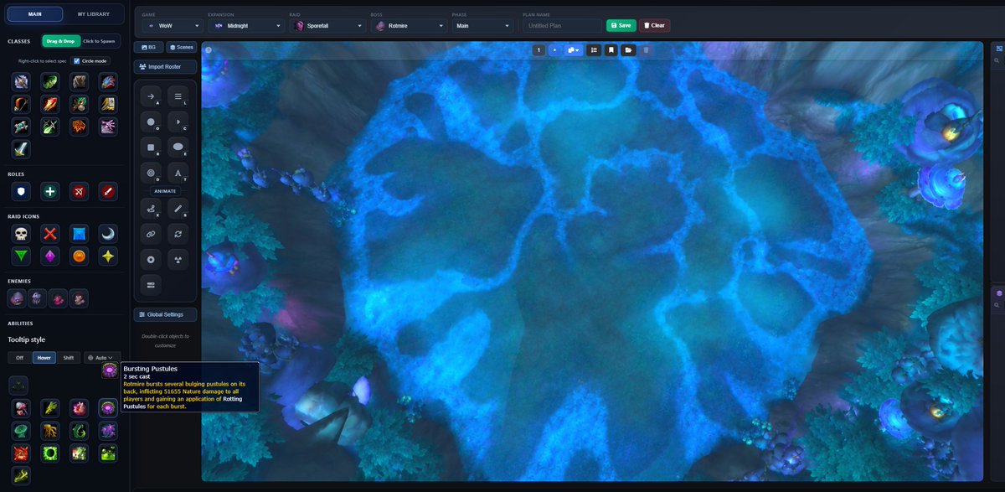Screen dimensions: 1005x492
Task: Open the Game dropdown showing WoW
Action: tap(173, 25)
